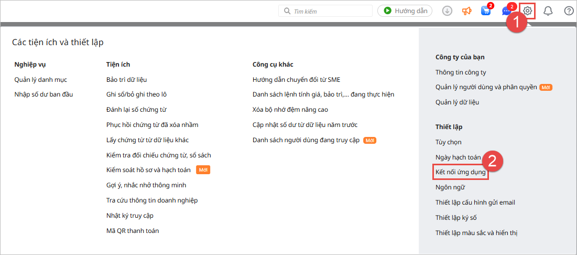
Task: Select Kết nối ứng dụng setting
Action: [461, 172]
